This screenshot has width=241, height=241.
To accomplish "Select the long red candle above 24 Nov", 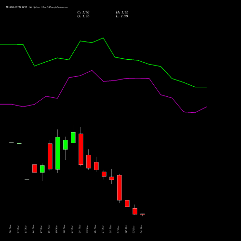I will click(81, 149).
